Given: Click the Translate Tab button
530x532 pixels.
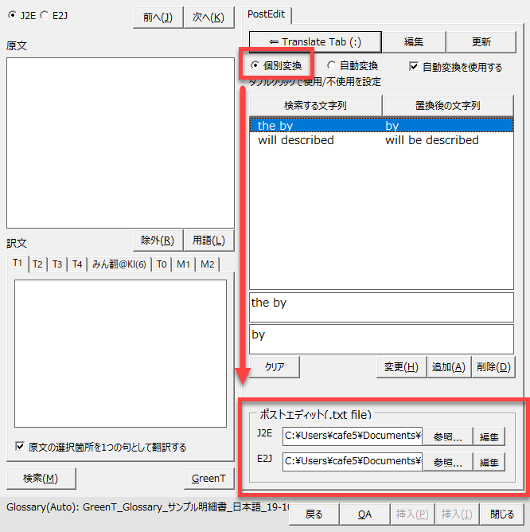Looking at the screenshot, I should [x=315, y=41].
